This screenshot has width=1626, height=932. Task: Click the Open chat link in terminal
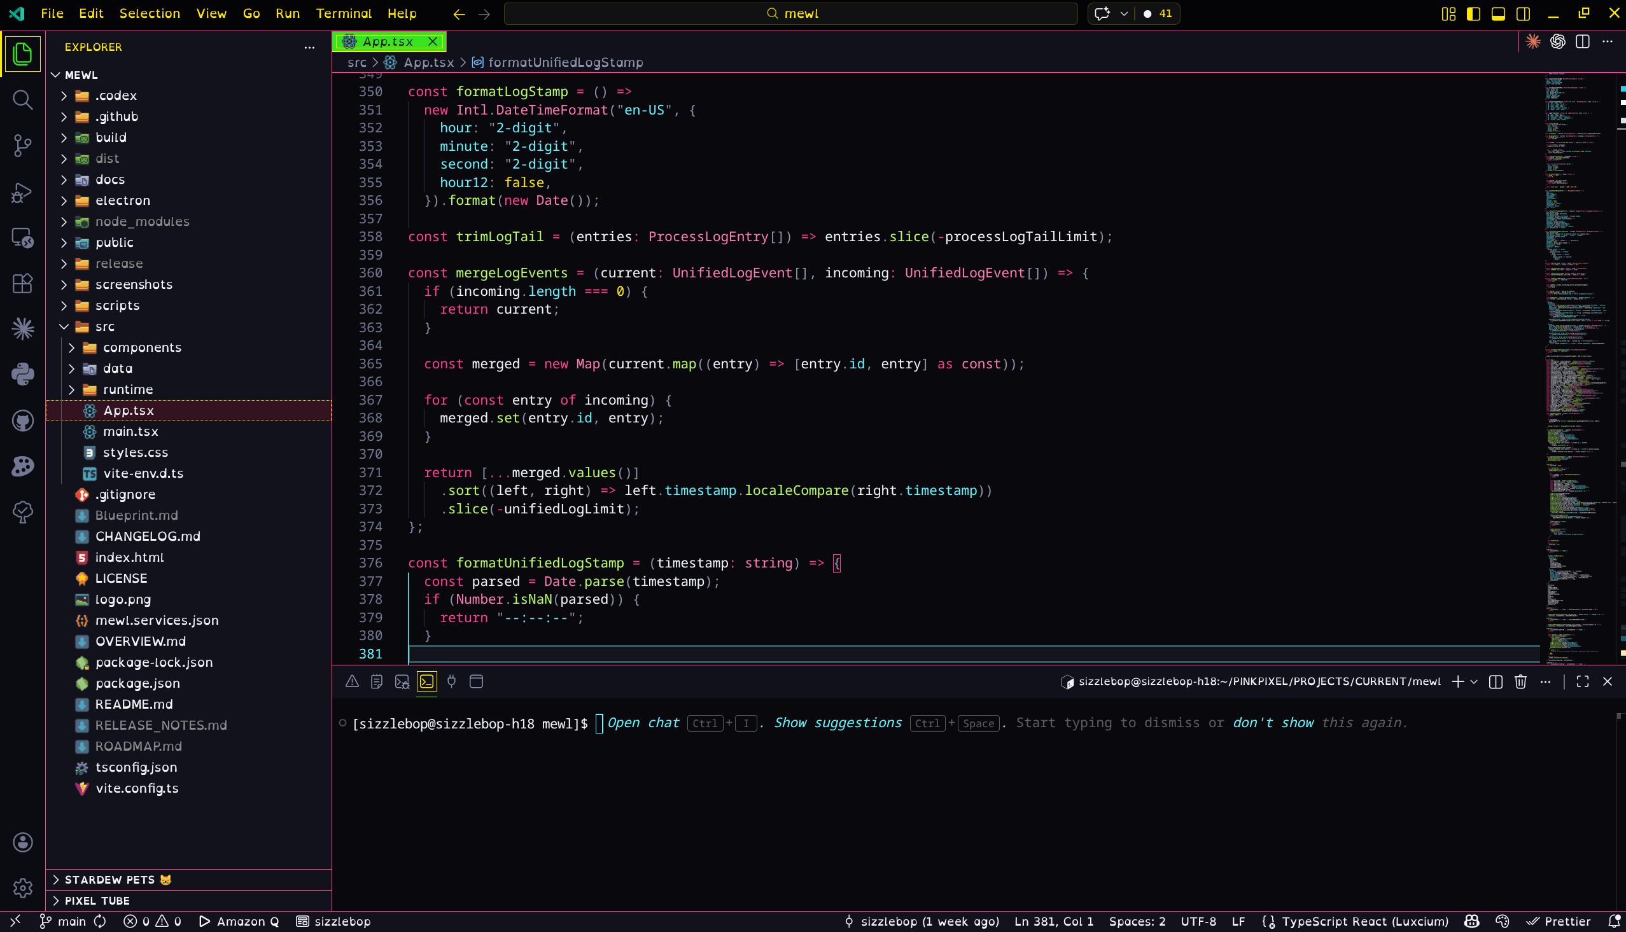pyautogui.click(x=643, y=723)
